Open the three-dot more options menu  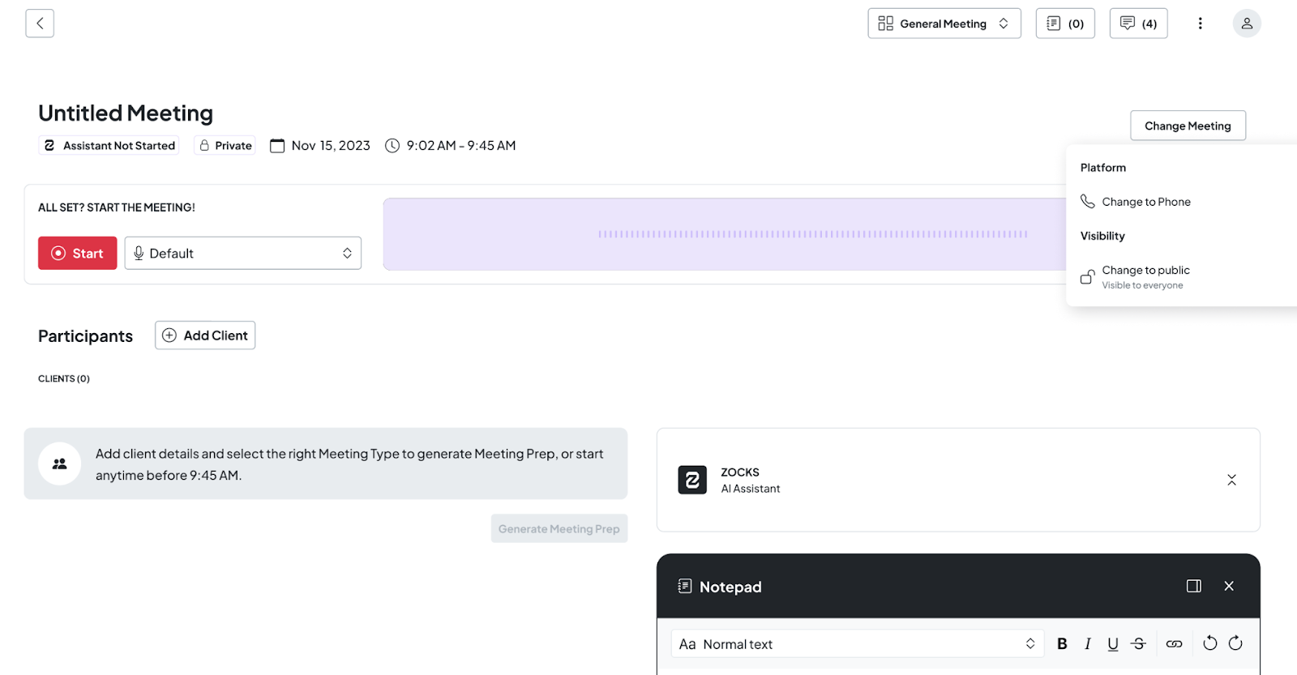pos(1201,23)
